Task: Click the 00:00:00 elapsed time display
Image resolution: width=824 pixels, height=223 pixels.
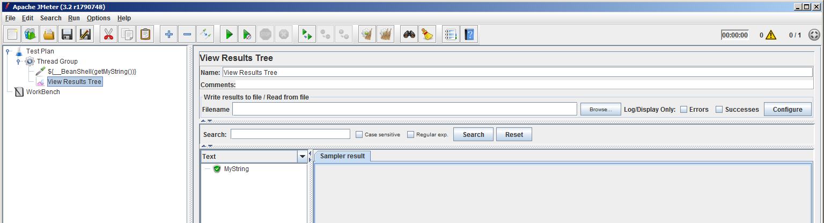Action: click(x=734, y=35)
